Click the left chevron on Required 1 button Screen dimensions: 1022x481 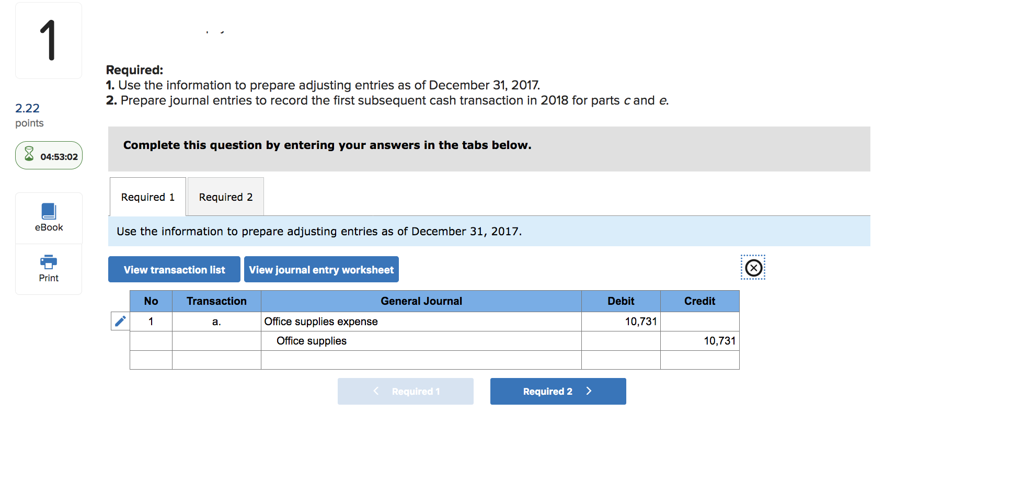coord(376,391)
